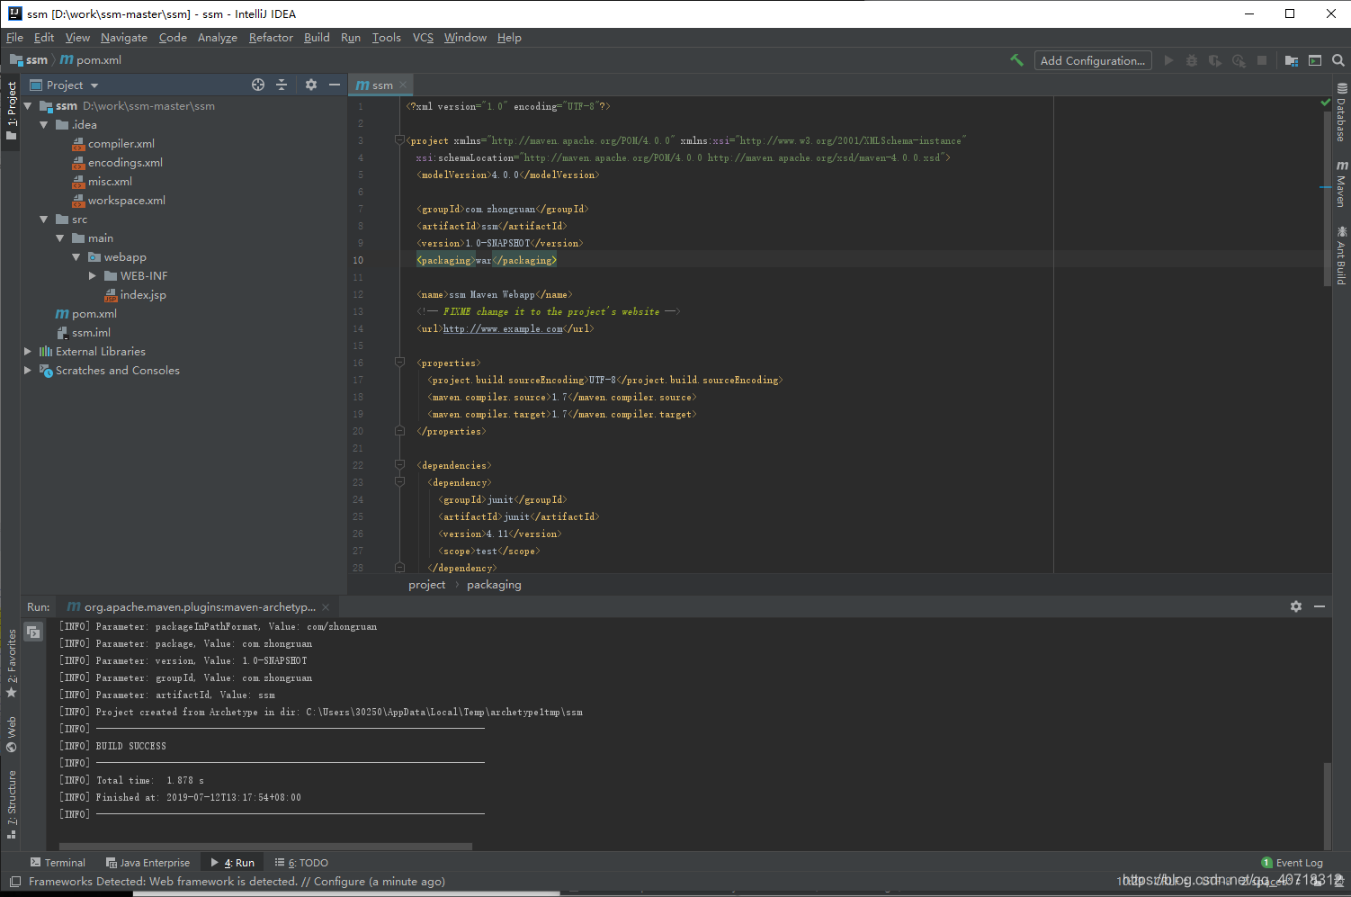The image size is (1351, 897).
Task: Expand the WEB-INF folder
Action: point(93,276)
